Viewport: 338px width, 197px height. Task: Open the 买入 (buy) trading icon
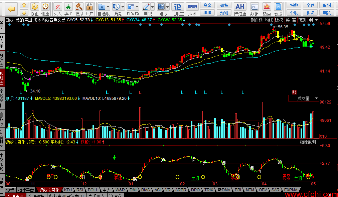57,8
